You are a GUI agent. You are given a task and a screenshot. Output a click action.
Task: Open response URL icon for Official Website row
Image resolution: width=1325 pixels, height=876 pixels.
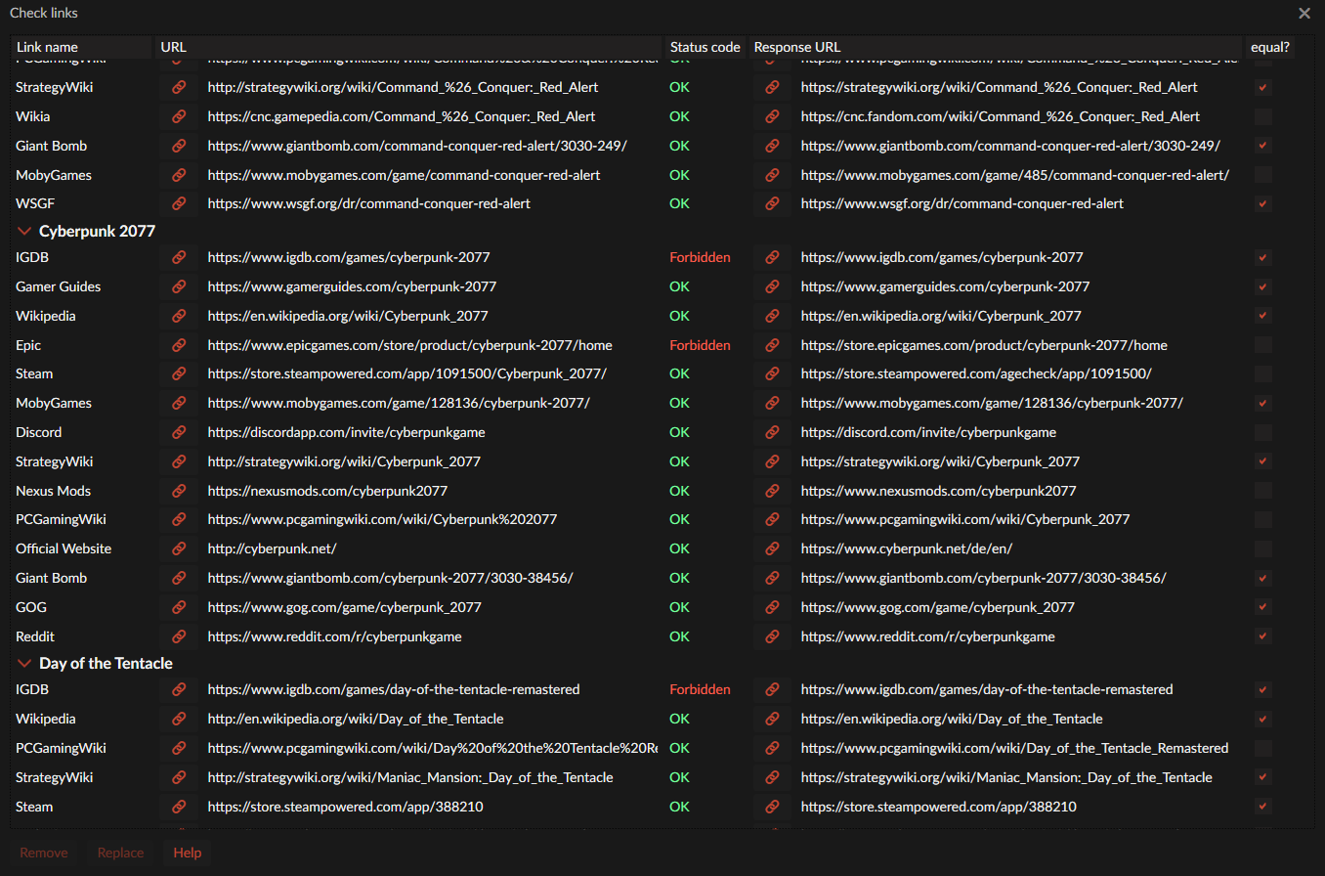[x=772, y=548]
